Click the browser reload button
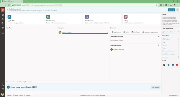The image size is (180, 97). (x=9, y=5)
